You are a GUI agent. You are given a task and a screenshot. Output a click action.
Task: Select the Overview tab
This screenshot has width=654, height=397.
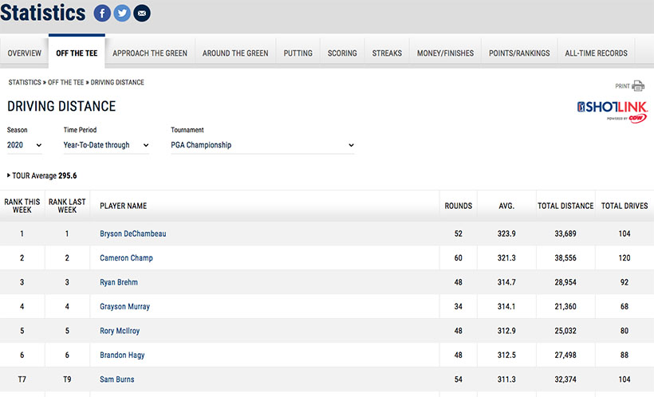(24, 53)
